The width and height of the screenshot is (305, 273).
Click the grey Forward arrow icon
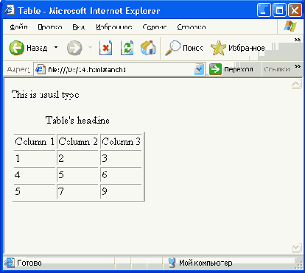(x=74, y=48)
